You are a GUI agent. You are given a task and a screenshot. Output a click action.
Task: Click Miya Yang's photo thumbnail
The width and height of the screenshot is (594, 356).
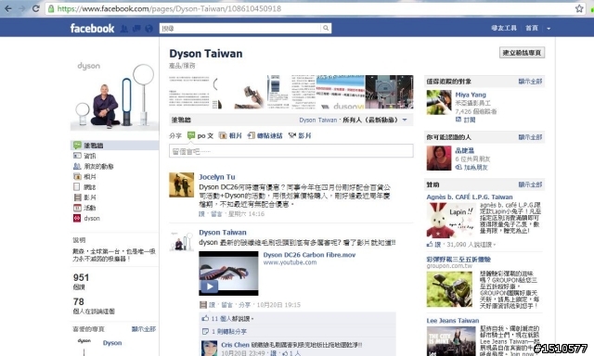tap(439, 102)
